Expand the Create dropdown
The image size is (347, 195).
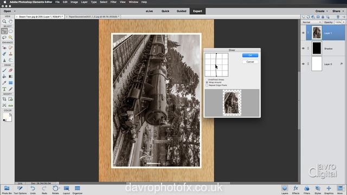(x=322, y=11)
